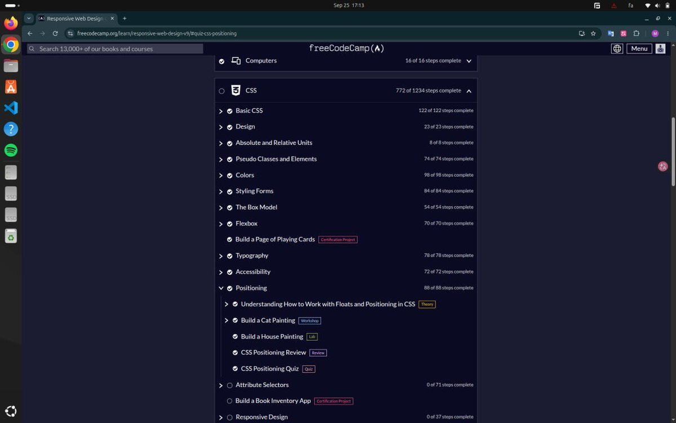Click the site info icon in the address bar
Screen dimensions: 676x423
(x=70, y=33)
